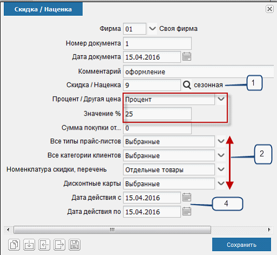The width and height of the screenshot is (277, 255).
Task: Expand the Фирма dropdown arrow
Action: point(153,29)
